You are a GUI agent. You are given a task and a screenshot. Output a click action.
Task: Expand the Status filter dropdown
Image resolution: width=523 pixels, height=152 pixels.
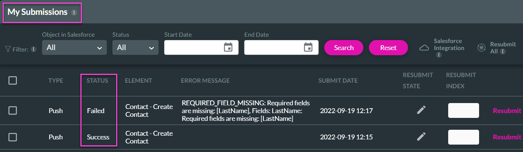click(x=135, y=47)
